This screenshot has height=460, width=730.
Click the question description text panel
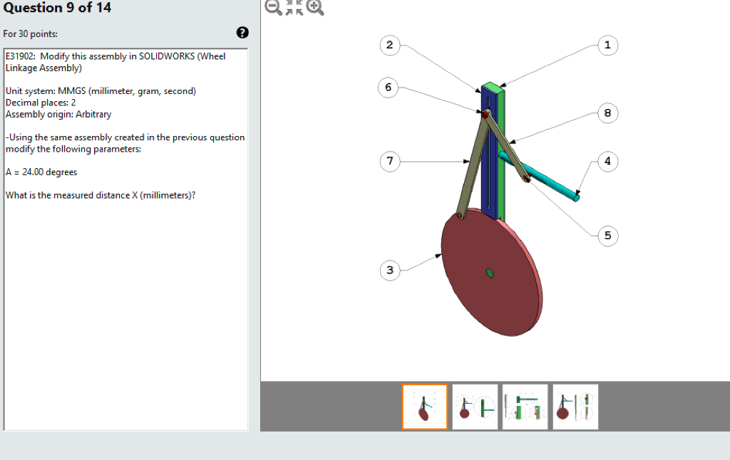(125, 142)
